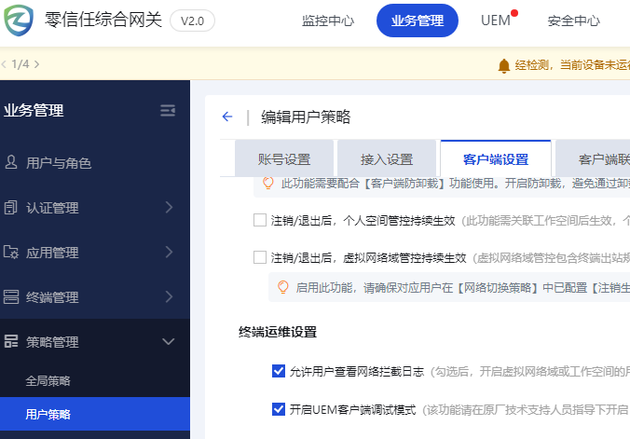
Task: Click the zero trust gateway shield logo
Action: [x=19, y=21]
